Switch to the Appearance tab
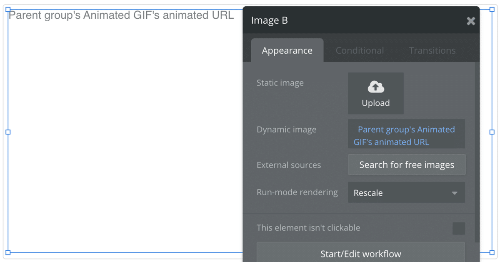Viewport: 500px width, 262px height. pyautogui.click(x=287, y=51)
